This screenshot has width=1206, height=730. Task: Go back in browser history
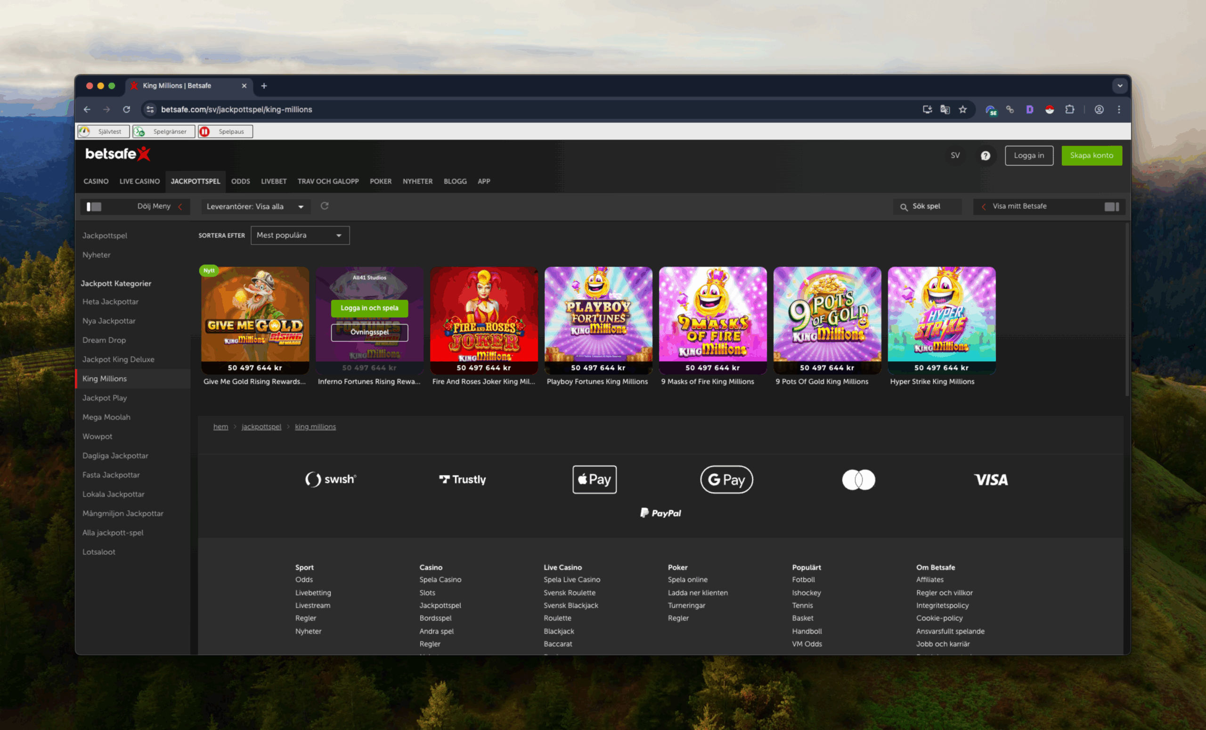[x=87, y=110]
